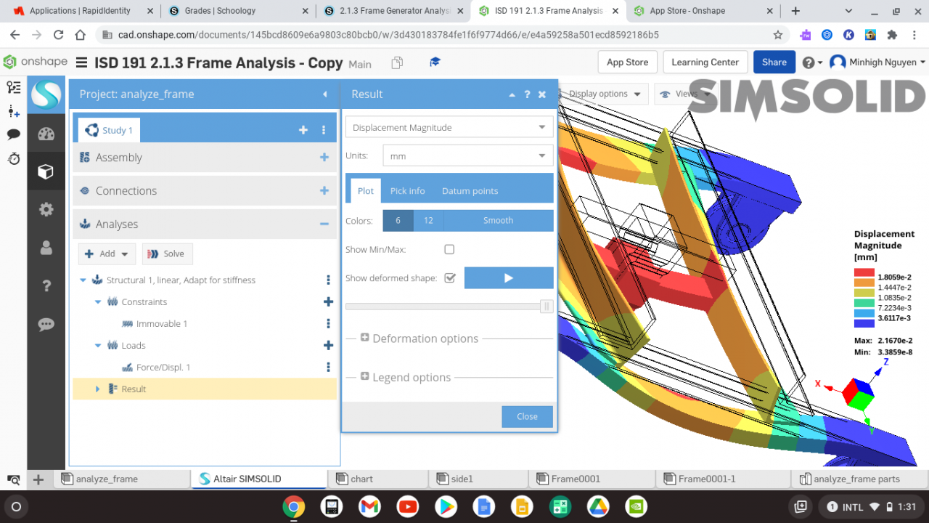The width and height of the screenshot is (929, 523).
Task: Expand Legend options section
Action: [x=406, y=378]
